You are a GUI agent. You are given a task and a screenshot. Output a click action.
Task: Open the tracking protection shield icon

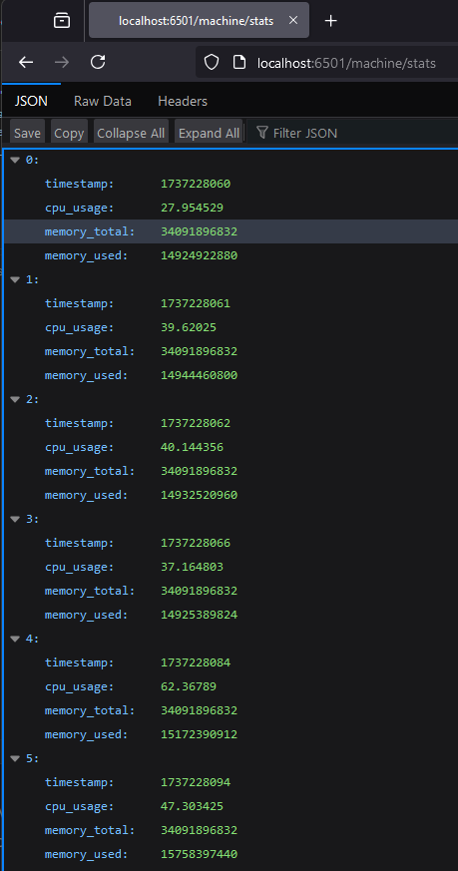(212, 63)
